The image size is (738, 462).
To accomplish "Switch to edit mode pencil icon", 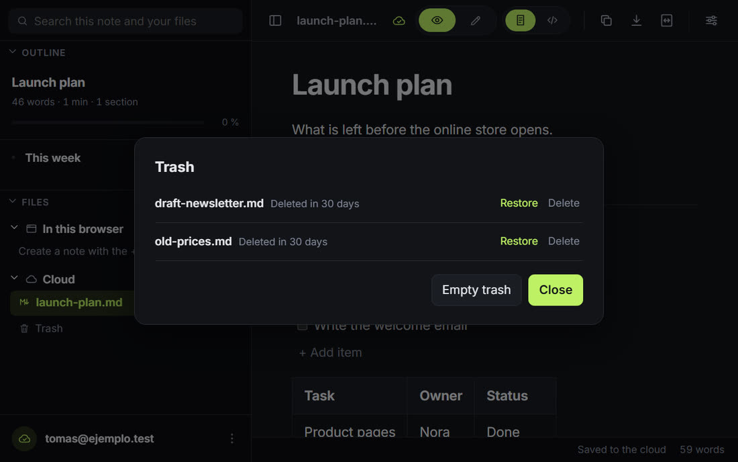I will click(x=476, y=20).
